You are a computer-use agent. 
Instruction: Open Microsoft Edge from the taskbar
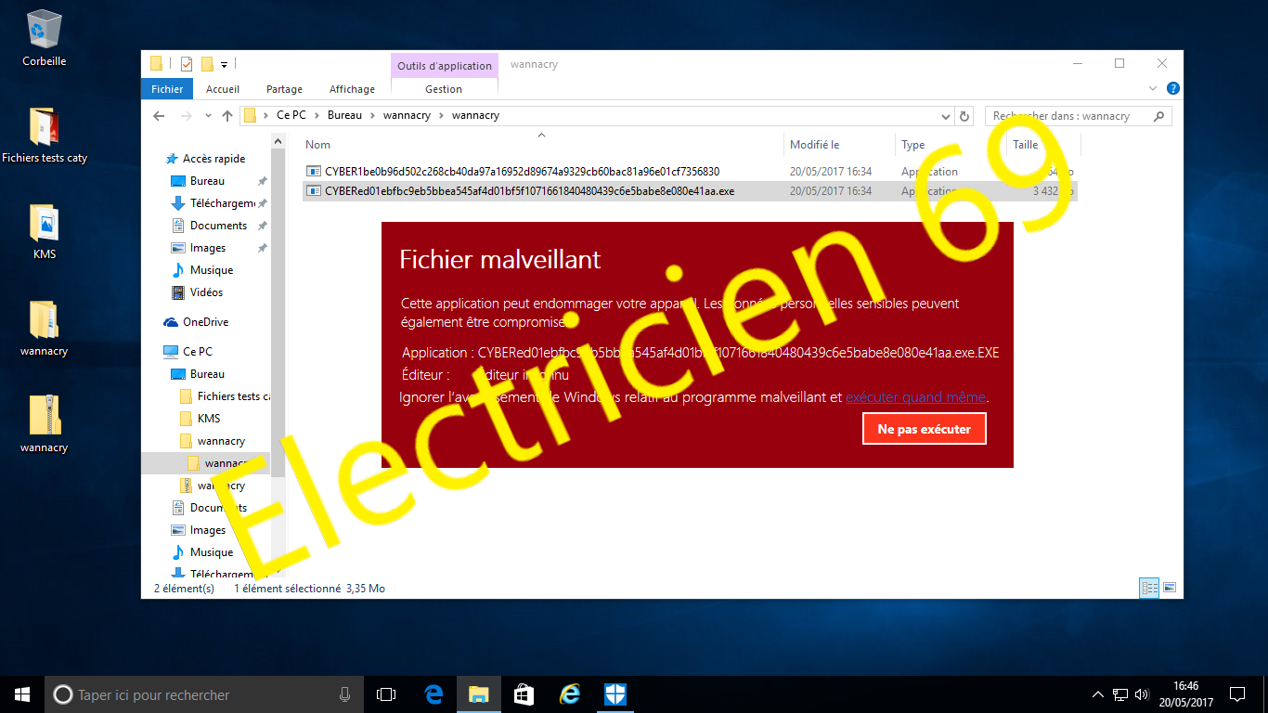coord(433,694)
